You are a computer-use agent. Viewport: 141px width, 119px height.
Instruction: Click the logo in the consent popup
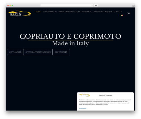84,95
